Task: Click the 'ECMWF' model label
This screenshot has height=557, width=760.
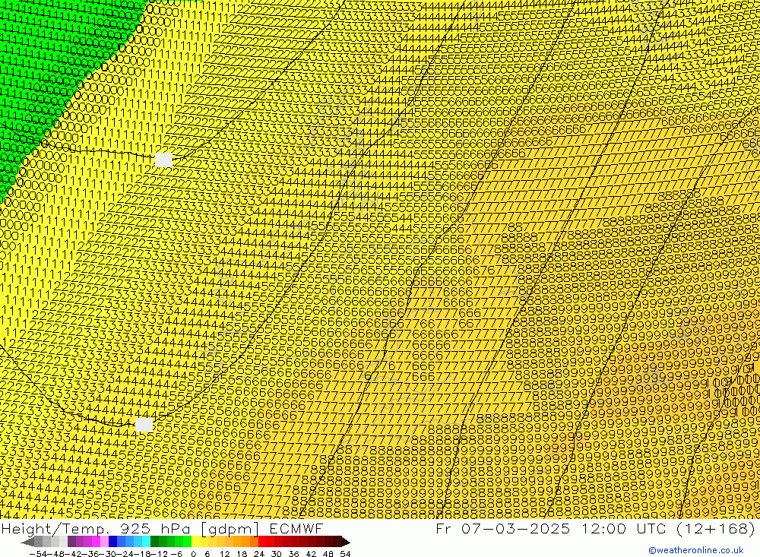Action: [x=296, y=529]
